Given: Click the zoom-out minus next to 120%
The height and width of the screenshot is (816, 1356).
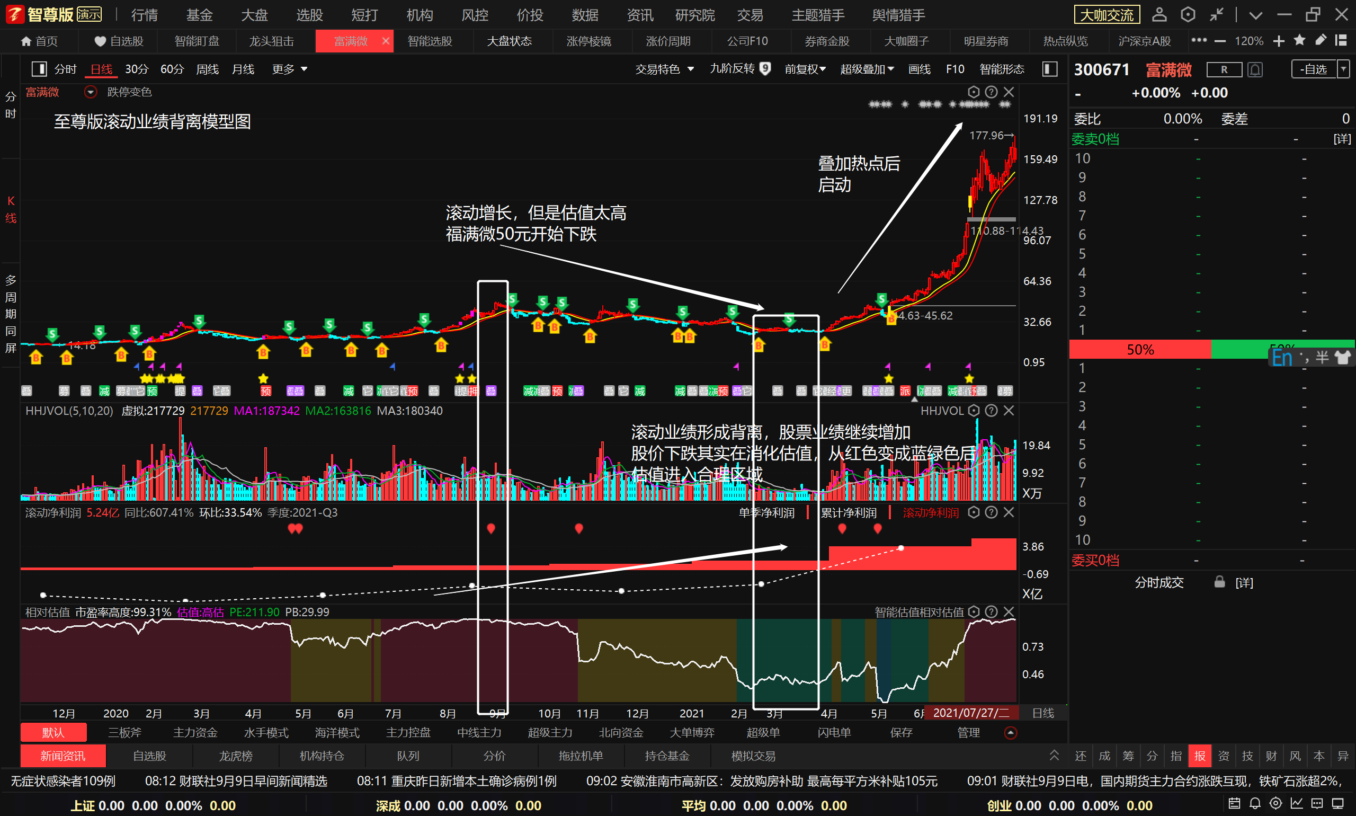Looking at the screenshot, I should click(1220, 41).
